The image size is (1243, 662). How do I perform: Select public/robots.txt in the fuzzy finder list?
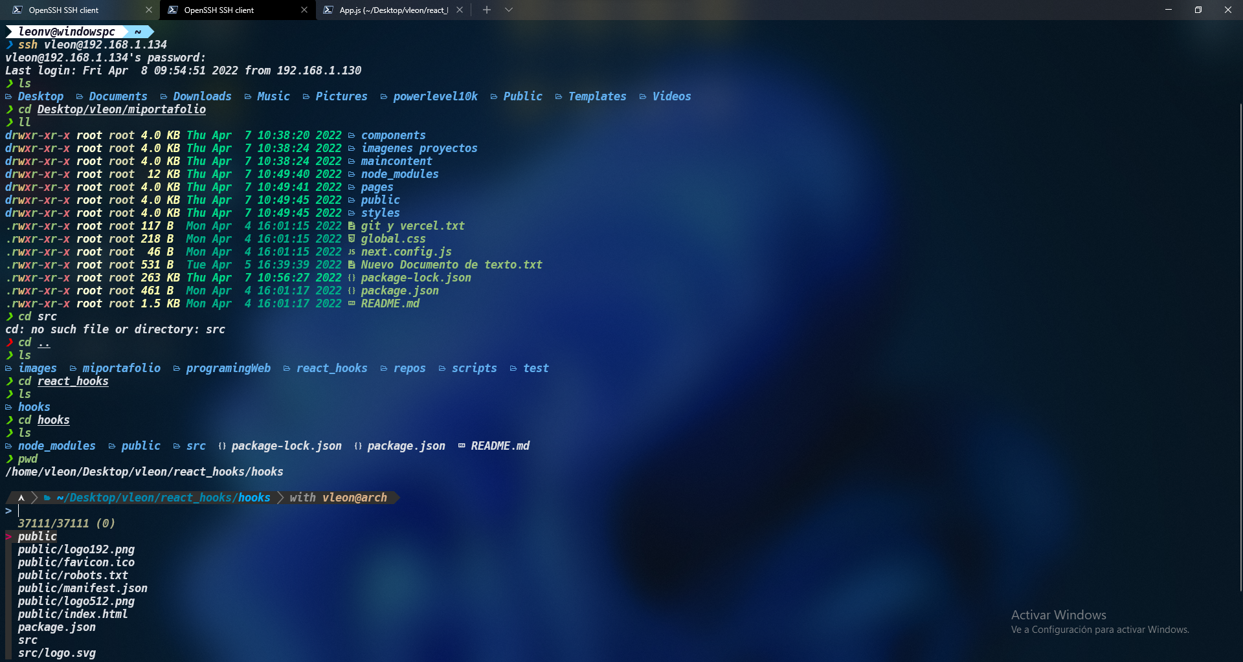tap(73, 575)
